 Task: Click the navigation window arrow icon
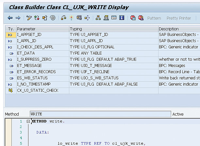click(87, 18)
